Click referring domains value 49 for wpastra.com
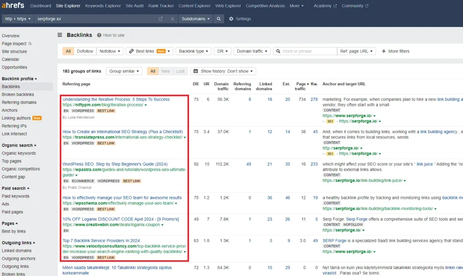463x276 pixels. click(249, 164)
